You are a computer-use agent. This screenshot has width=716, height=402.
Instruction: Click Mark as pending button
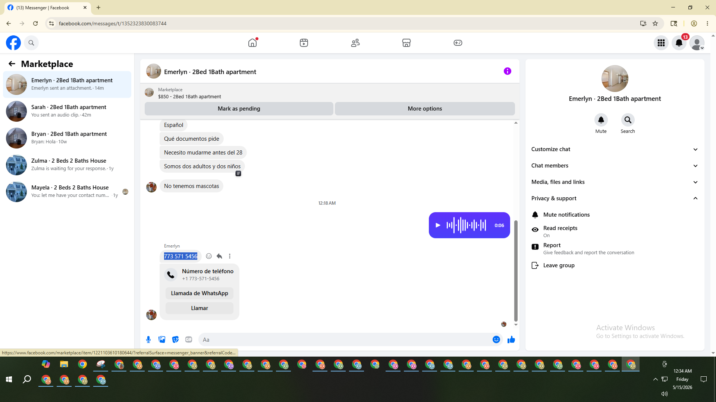coord(239,109)
